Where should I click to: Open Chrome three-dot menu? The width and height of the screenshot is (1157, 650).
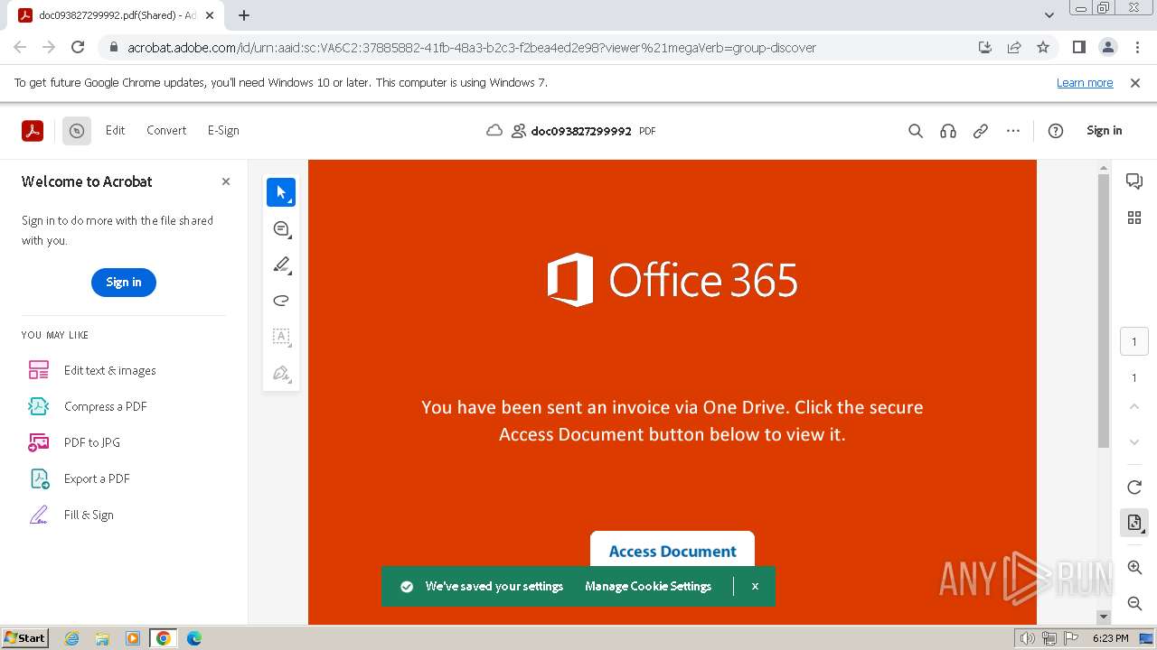pos(1136,47)
